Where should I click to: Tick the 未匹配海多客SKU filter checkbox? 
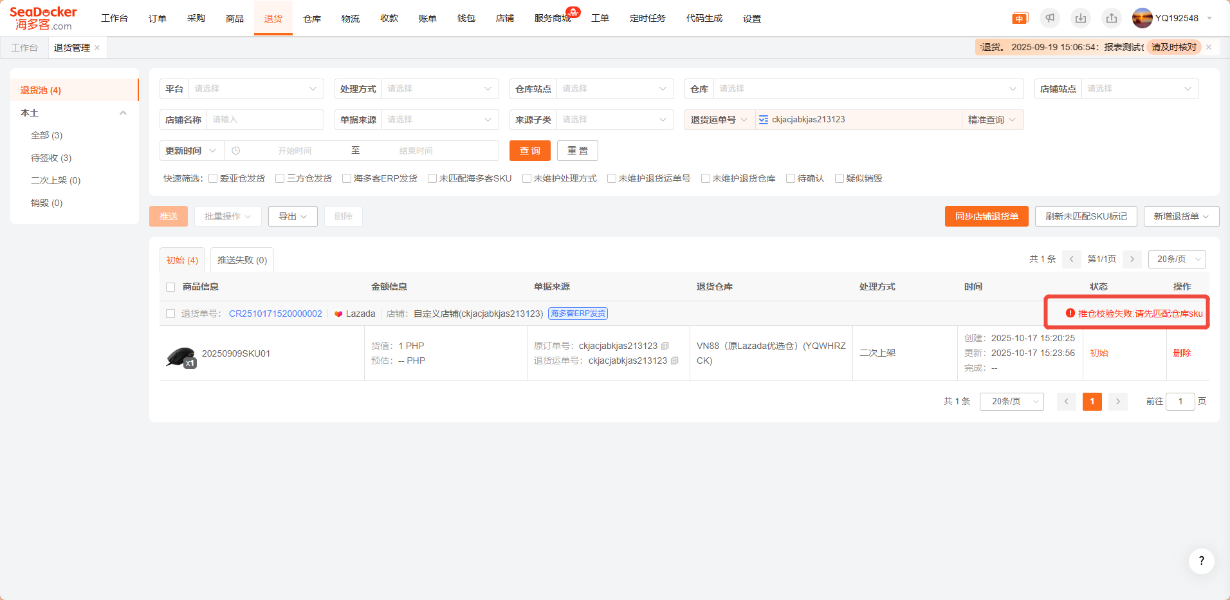[432, 178]
